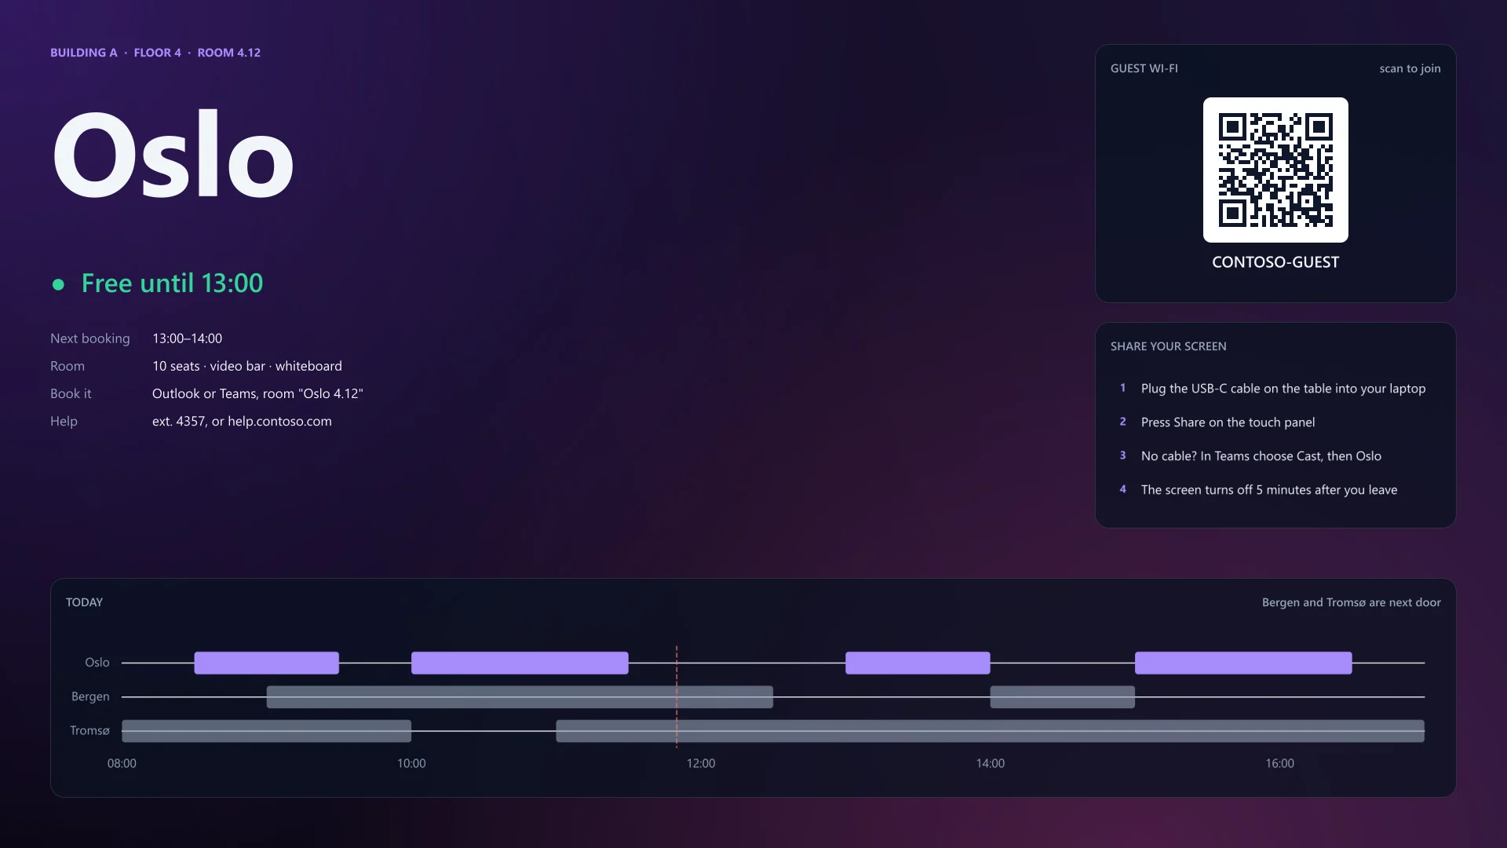Click 'Bergen and Tromsø are next door' note
This screenshot has width=1507, height=848.
[x=1351, y=602]
